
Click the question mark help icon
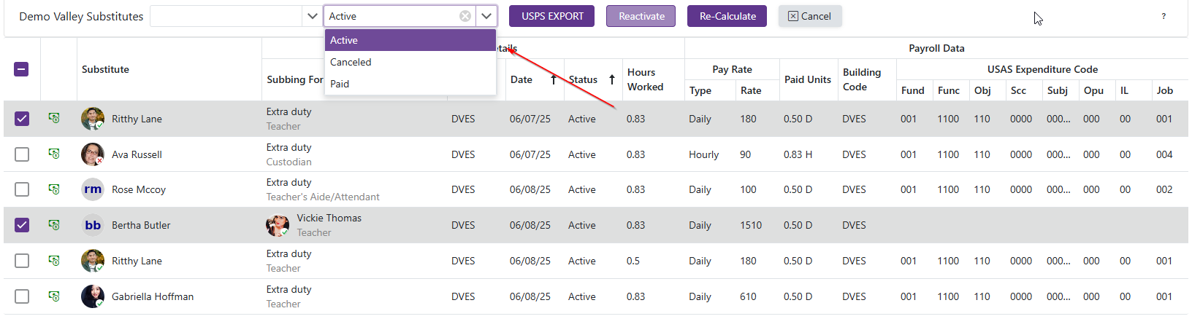tap(1164, 16)
